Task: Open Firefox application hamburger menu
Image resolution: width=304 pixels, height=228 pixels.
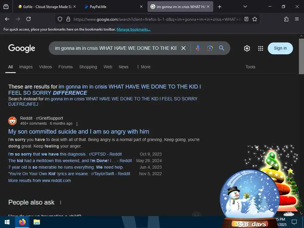Action: pyautogui.click(x=297, y=19)
